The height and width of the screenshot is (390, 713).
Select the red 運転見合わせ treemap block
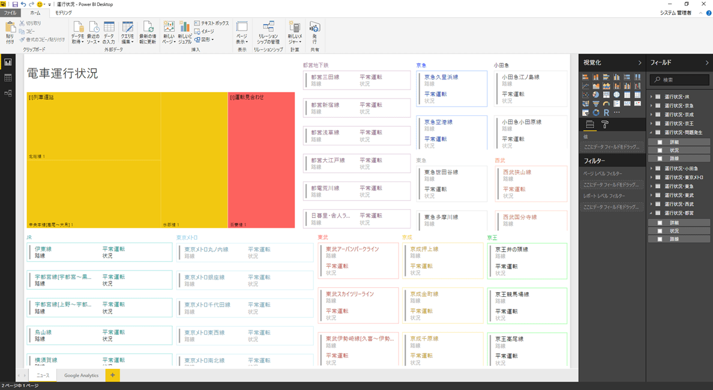click(261, 159)
